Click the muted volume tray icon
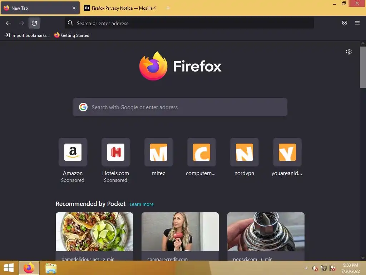The width and height of the screenshot is (366, 275). tap(315, 268)
